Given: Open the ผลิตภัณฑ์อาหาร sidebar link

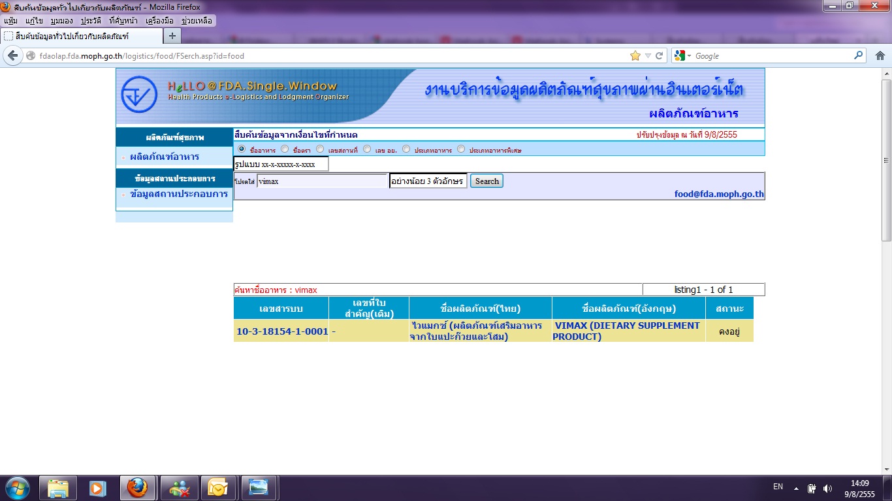Looking at the screenshot, I should coord(165,157).
